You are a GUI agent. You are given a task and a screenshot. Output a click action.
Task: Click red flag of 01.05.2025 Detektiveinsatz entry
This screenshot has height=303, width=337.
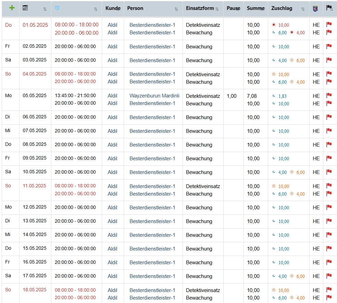tap(329, 24)
